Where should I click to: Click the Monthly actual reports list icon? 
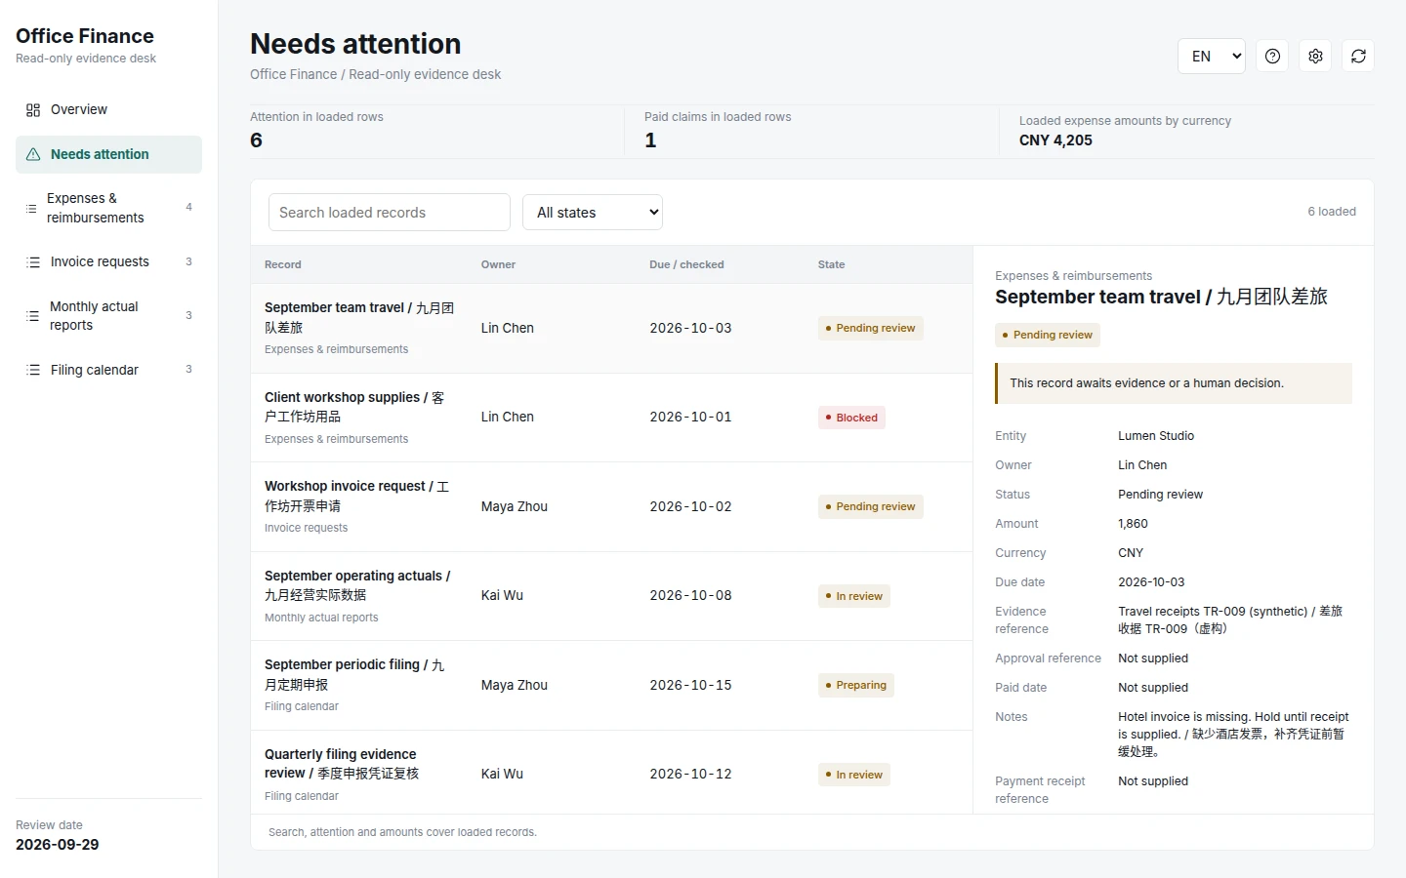tap(32, 316)
